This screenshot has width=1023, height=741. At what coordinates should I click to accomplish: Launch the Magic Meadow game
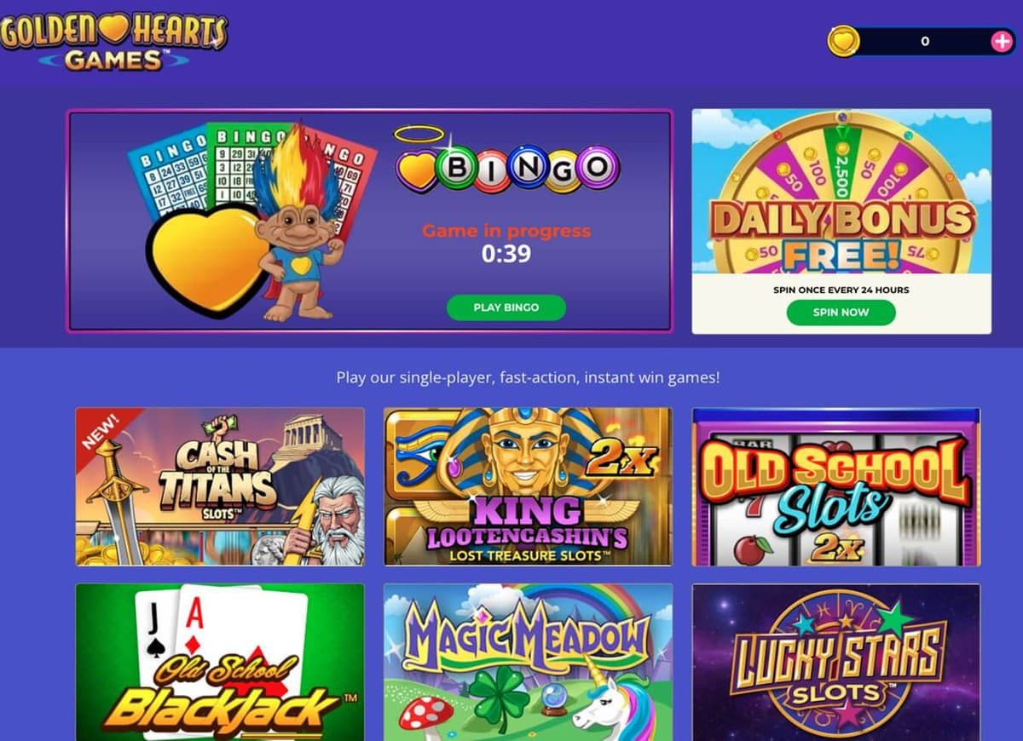[528, 663]
